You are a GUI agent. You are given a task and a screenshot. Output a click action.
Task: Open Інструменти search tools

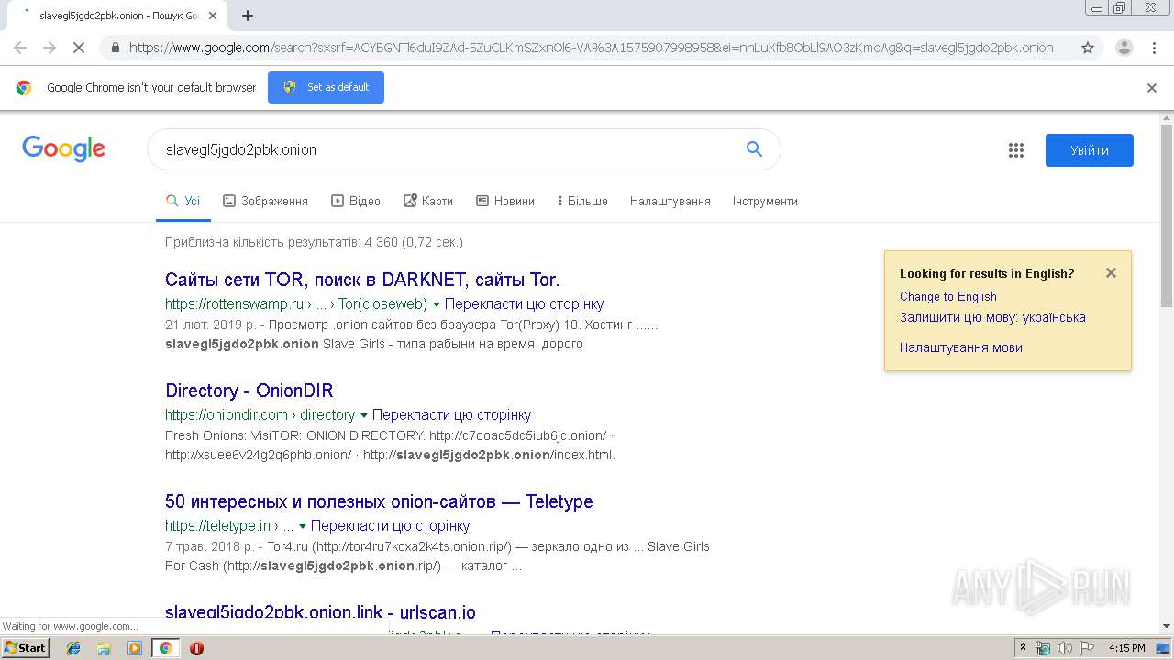(x=765, y=201)
